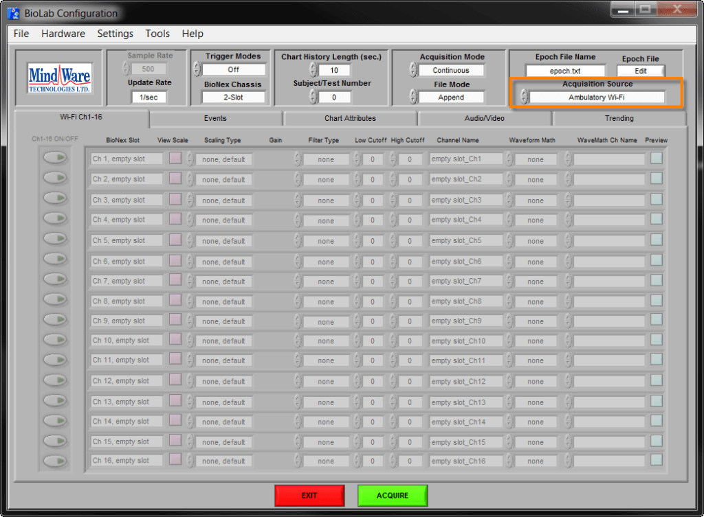Click the Edit button under Epoch File
Screen dimensions: 704x517
click(640, 70)
